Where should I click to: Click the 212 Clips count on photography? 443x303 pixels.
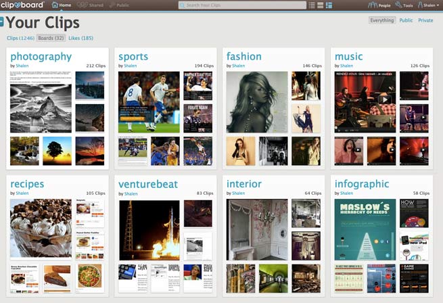96,66
